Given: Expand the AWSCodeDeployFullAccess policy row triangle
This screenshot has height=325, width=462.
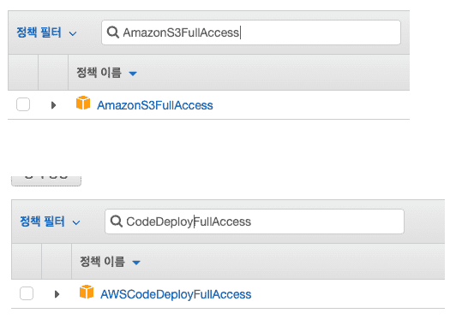Looking at the screenshot, I should click(57, 294).
